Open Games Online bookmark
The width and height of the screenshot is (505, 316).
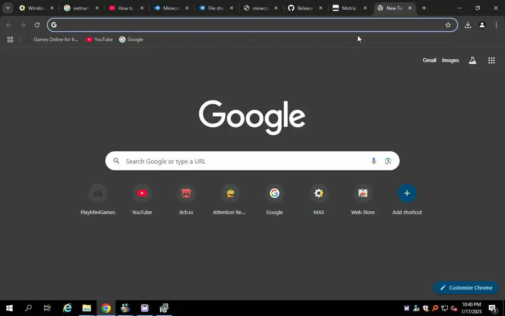click(x=52, y=39)
